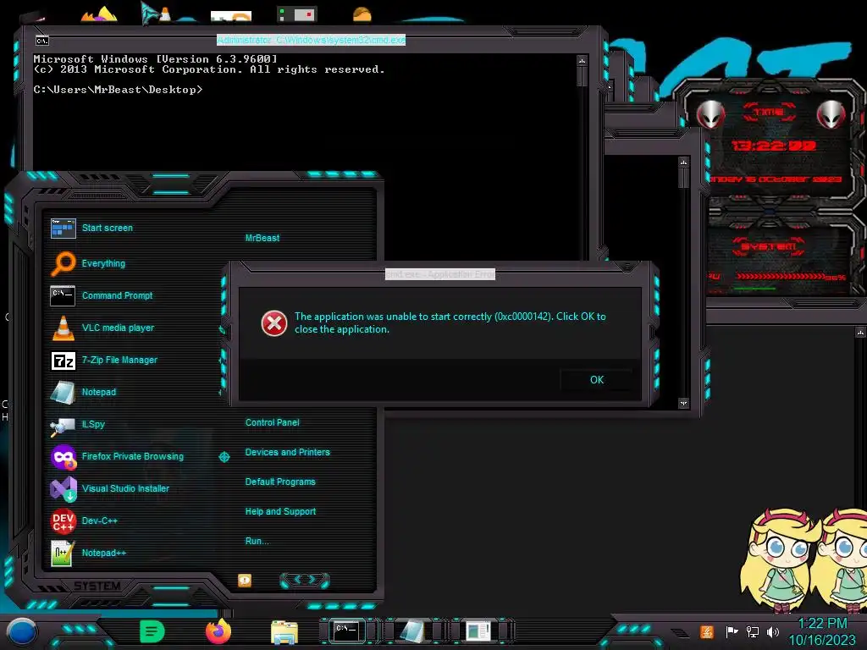
Task: Open Dev-C++
Action: click(84, 521)
